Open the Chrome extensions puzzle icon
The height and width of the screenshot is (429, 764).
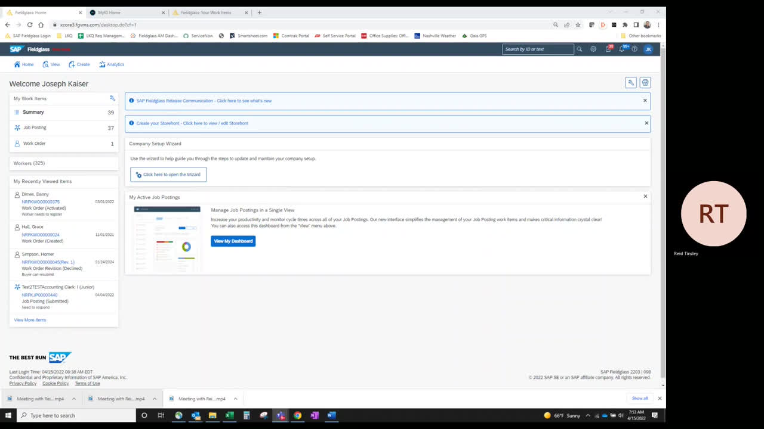pyautogui.click(x=625, y=24)
